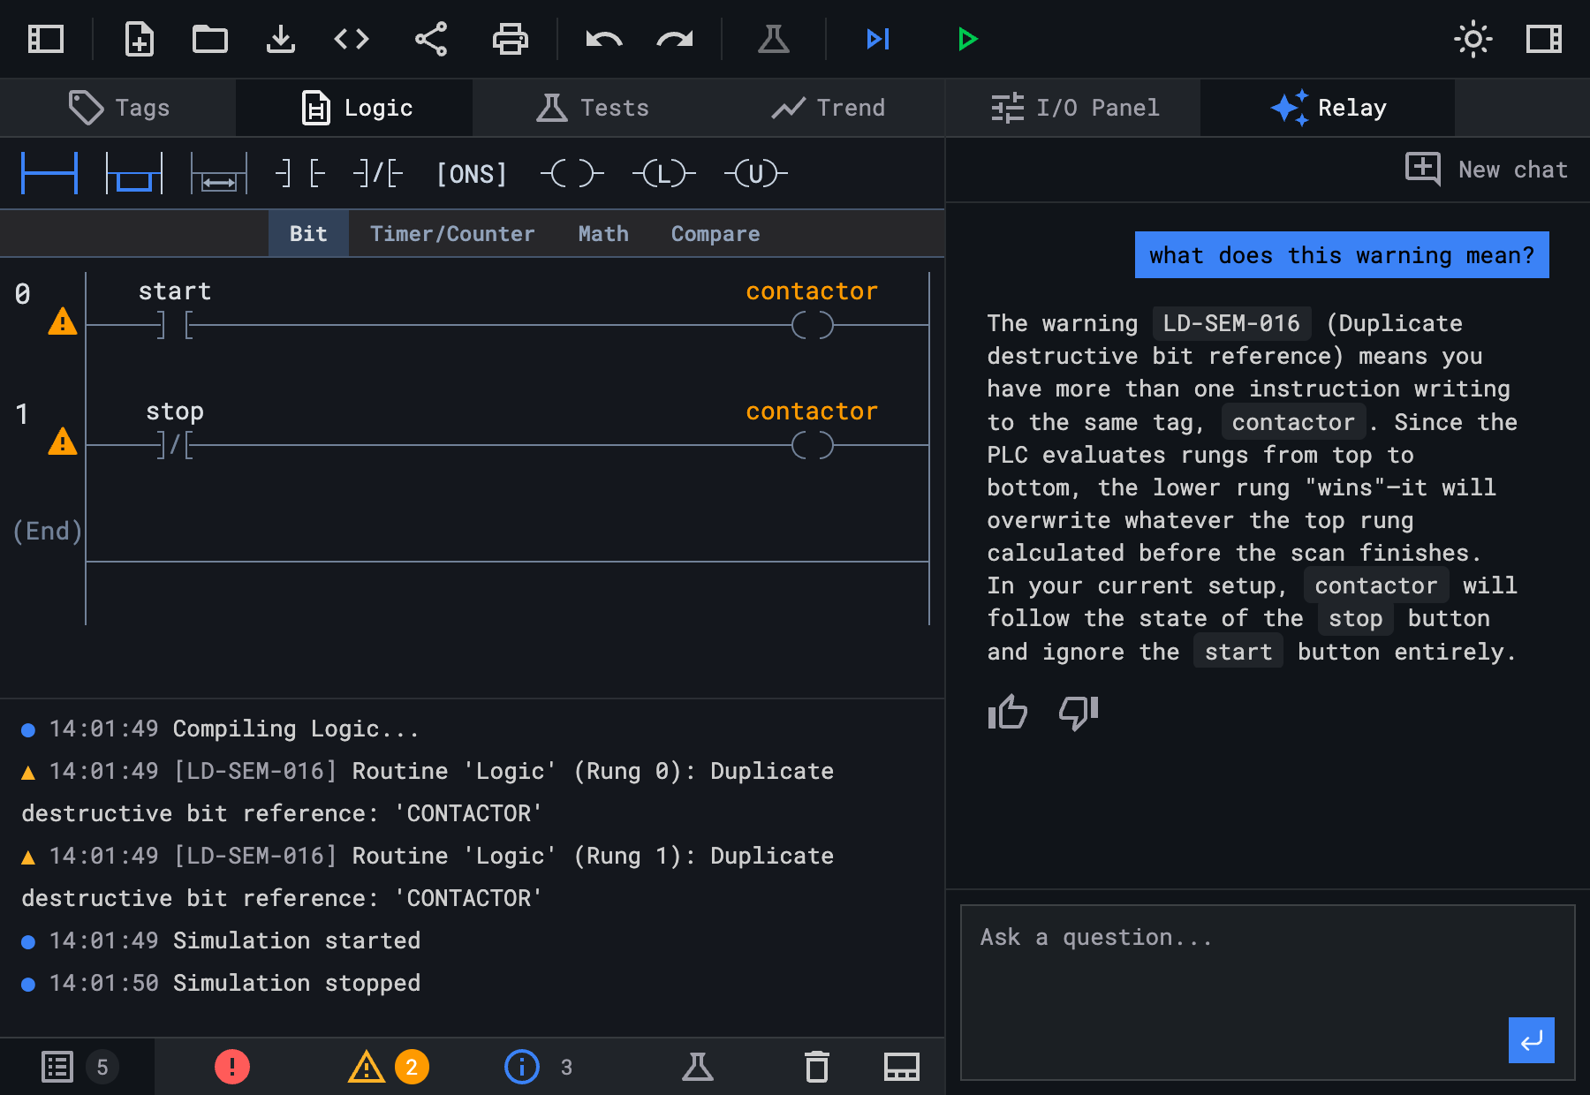
Task: Toggle test messages flask filter in log bar
Action: pos(698,1067)
